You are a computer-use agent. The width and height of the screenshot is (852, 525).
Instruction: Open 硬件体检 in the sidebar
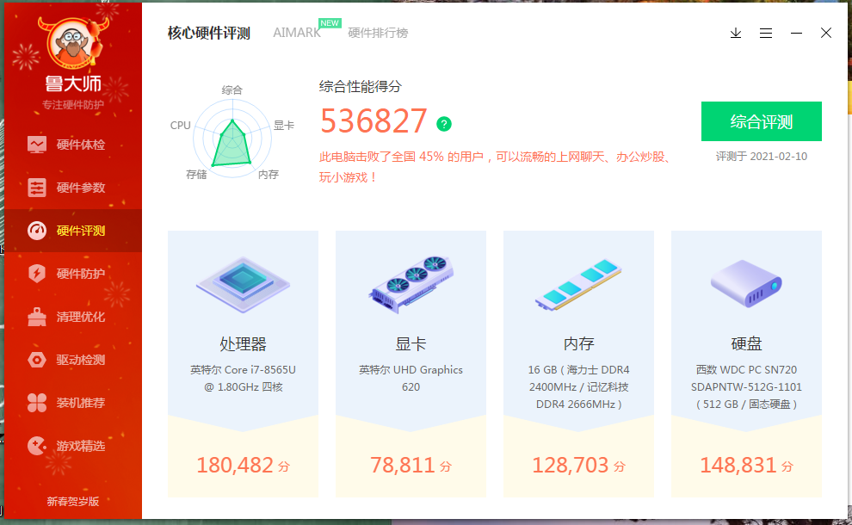pyautogui.click(x=73, y=145)
